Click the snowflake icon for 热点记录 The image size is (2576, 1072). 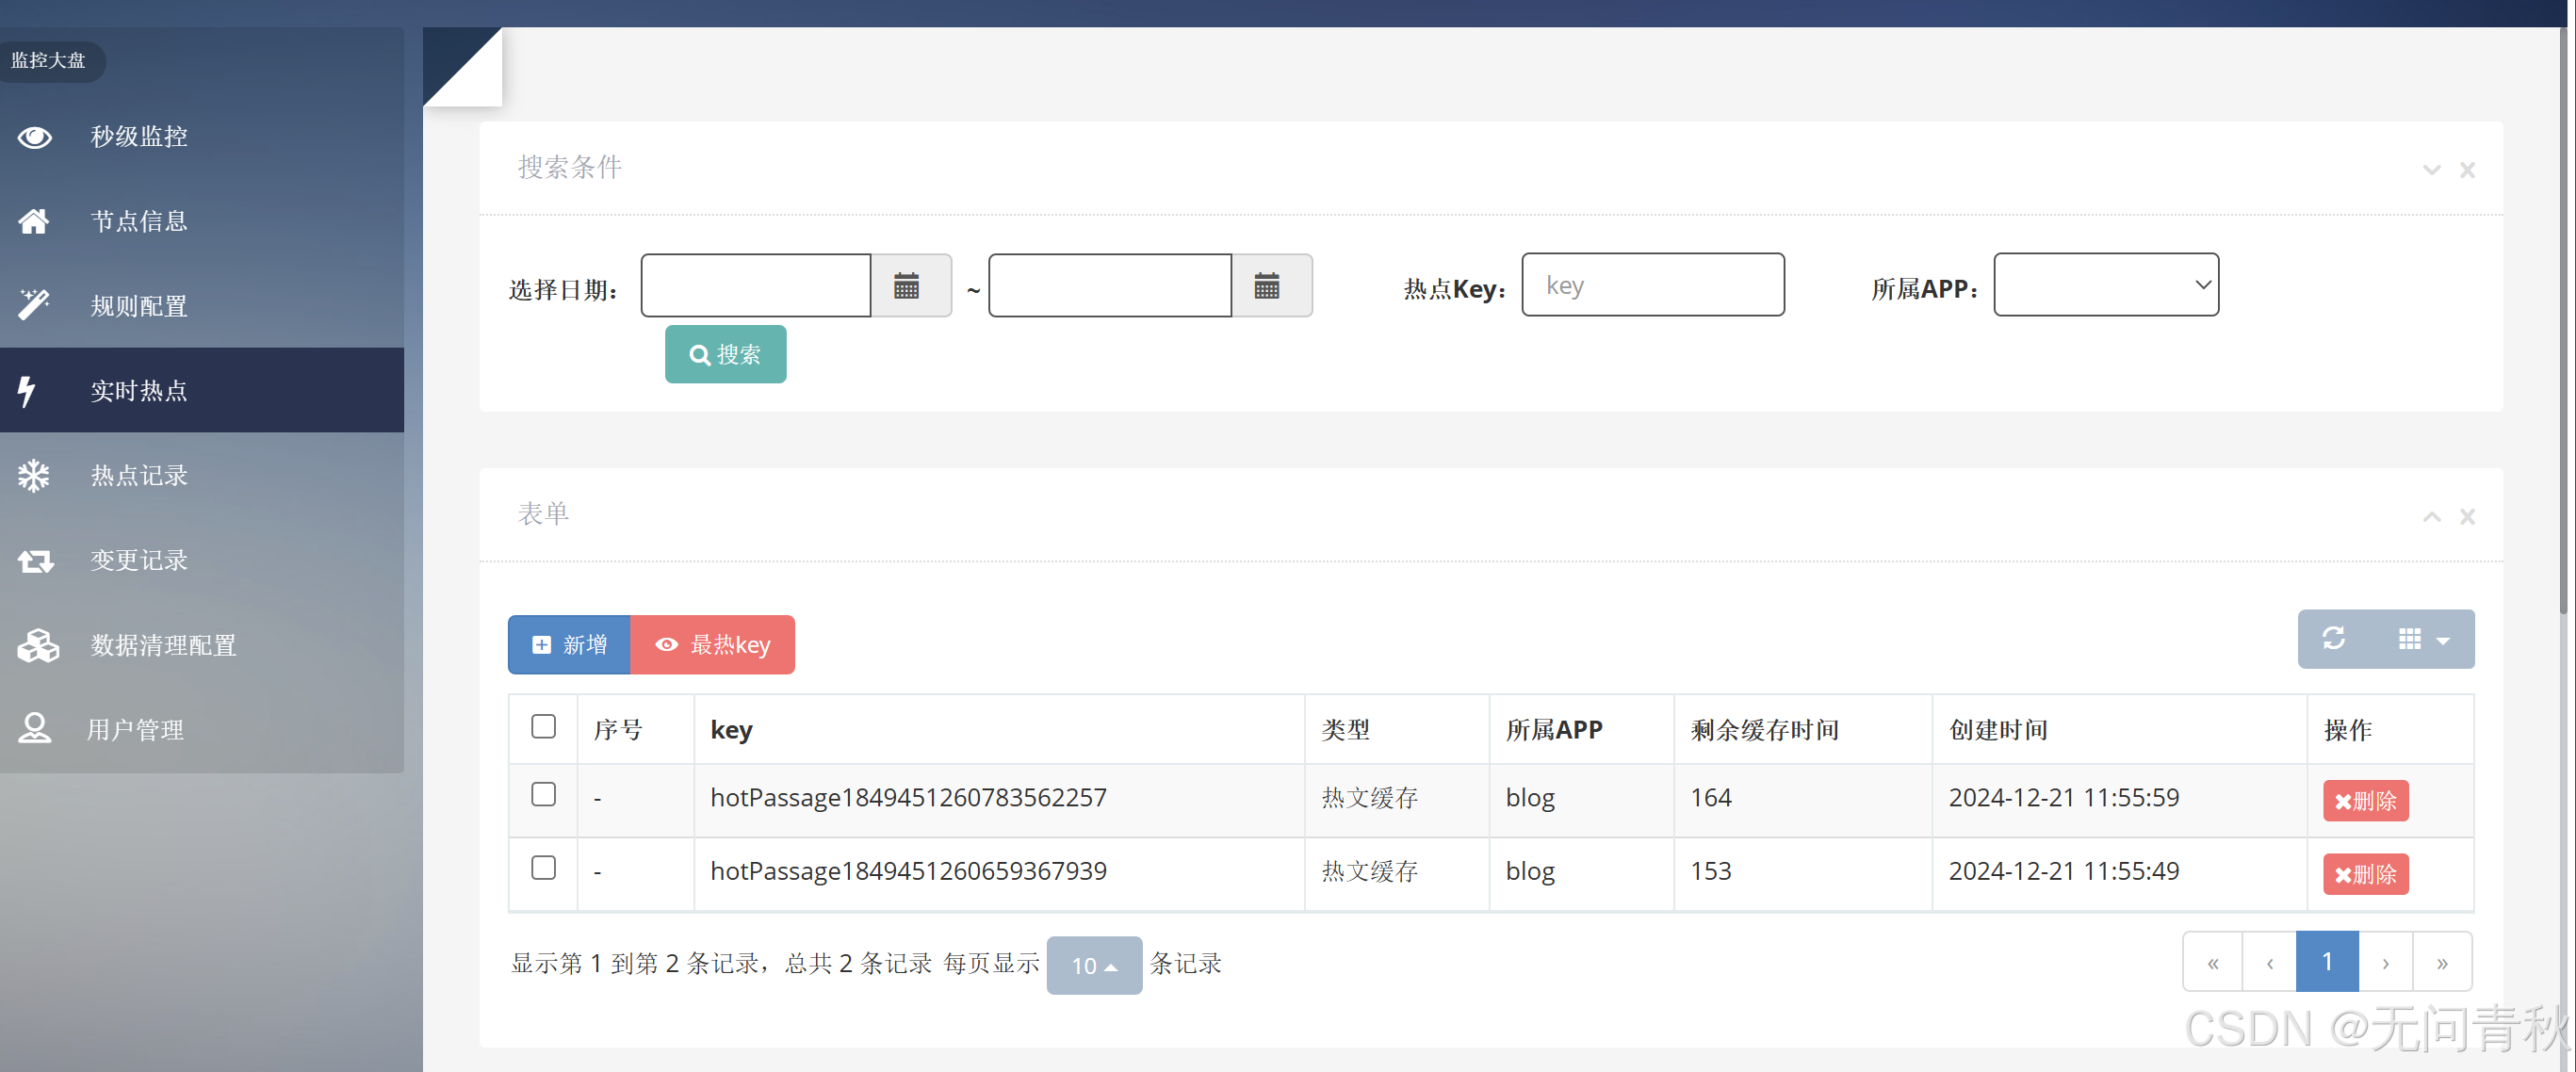[x=34, y=476]
